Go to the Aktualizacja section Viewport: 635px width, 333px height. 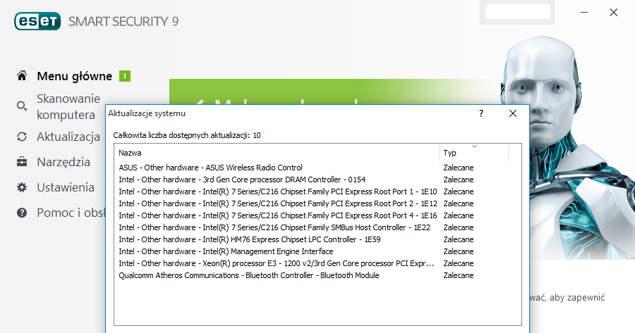point(68,137)
